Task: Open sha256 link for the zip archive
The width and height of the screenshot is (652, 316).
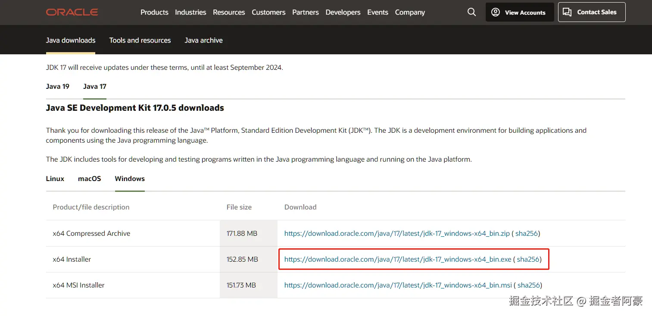Action: tap(527, 233)
